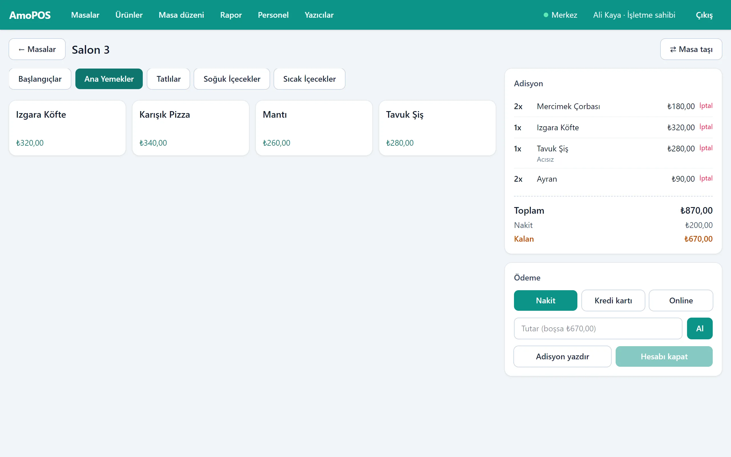This screenshot has height=457, width=731.
Task: Select Online payment method
Action: (681, 300)
